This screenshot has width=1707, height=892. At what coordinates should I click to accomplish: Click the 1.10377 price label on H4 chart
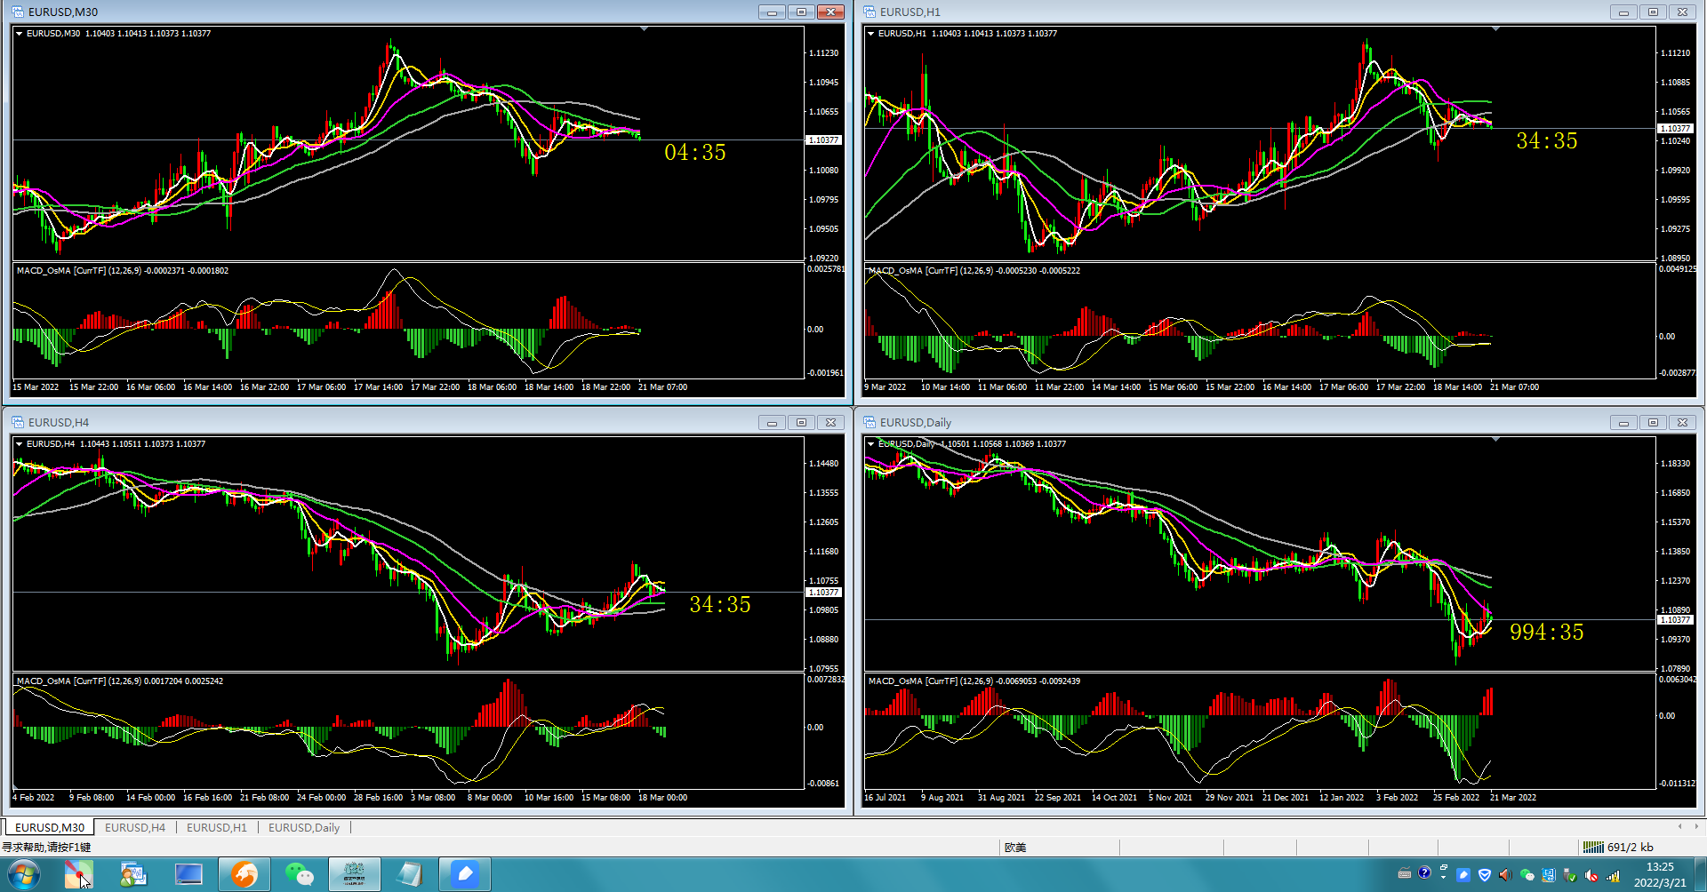point(823,593)
